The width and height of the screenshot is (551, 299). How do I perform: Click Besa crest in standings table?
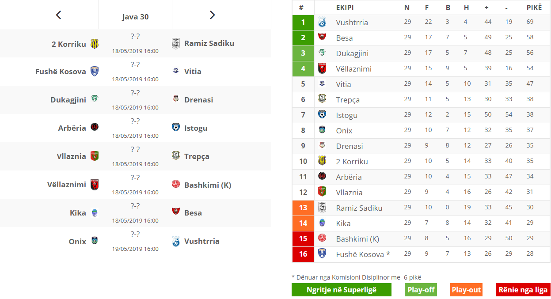(322, 37)
